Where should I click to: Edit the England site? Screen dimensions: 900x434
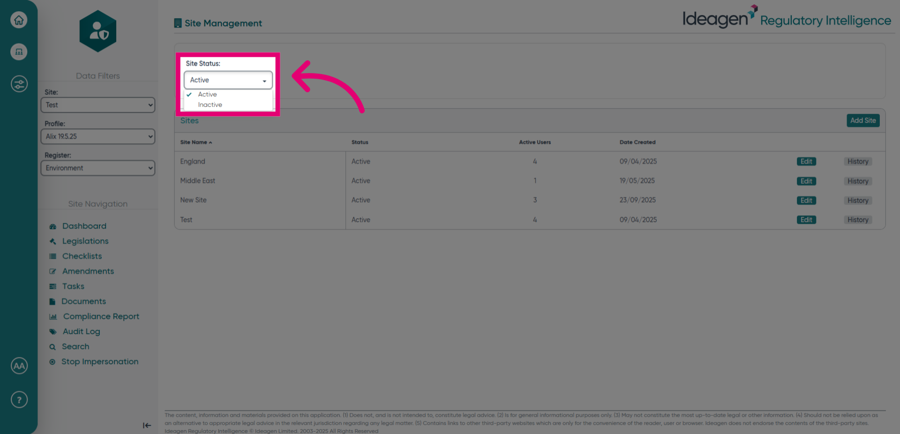click(x=806, y=162)
